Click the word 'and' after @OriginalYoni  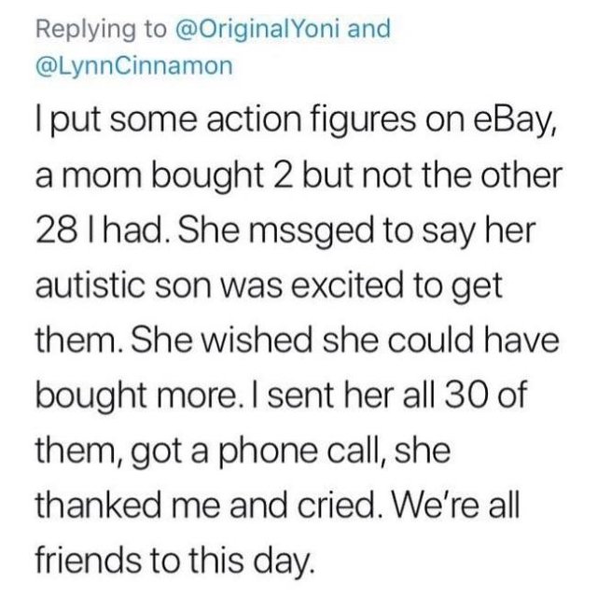click(368, 29)
